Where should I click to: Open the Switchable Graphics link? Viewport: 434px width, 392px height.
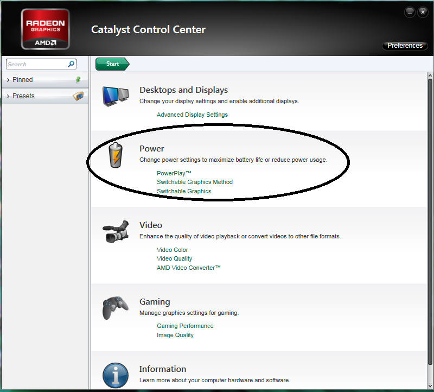[184, 191]
